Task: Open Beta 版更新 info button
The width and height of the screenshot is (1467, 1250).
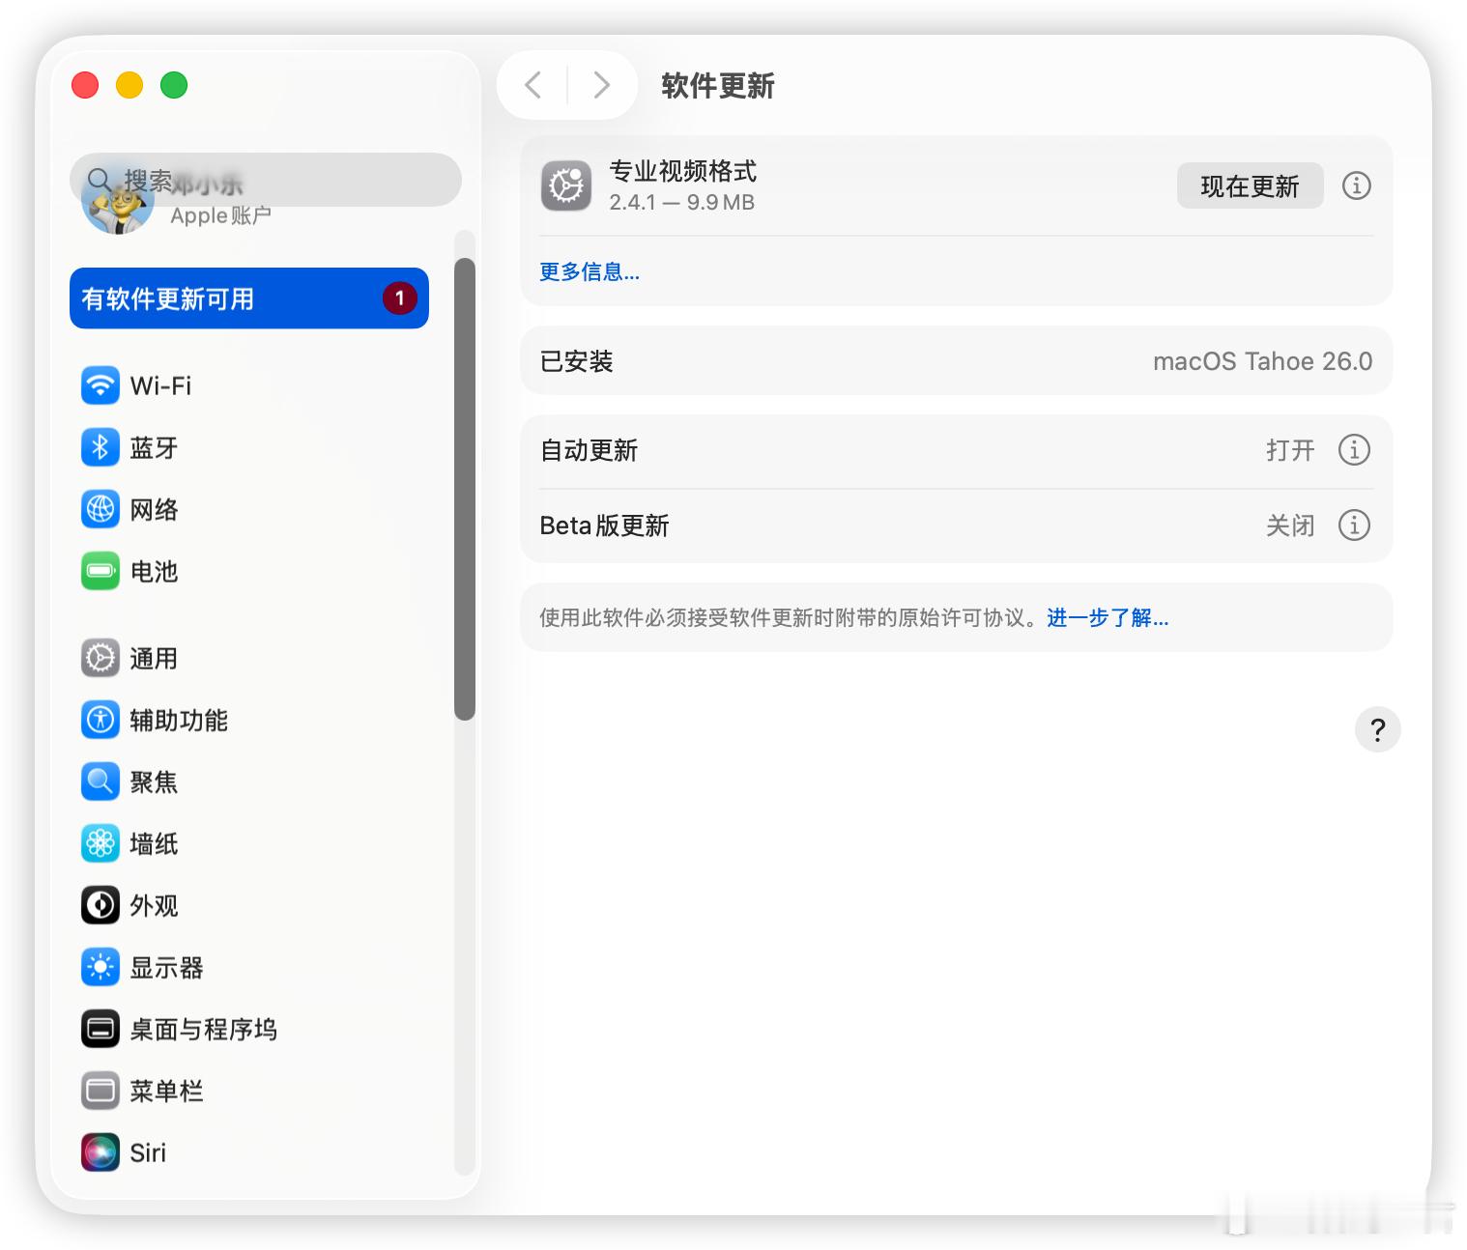Action: [1354, 525]
